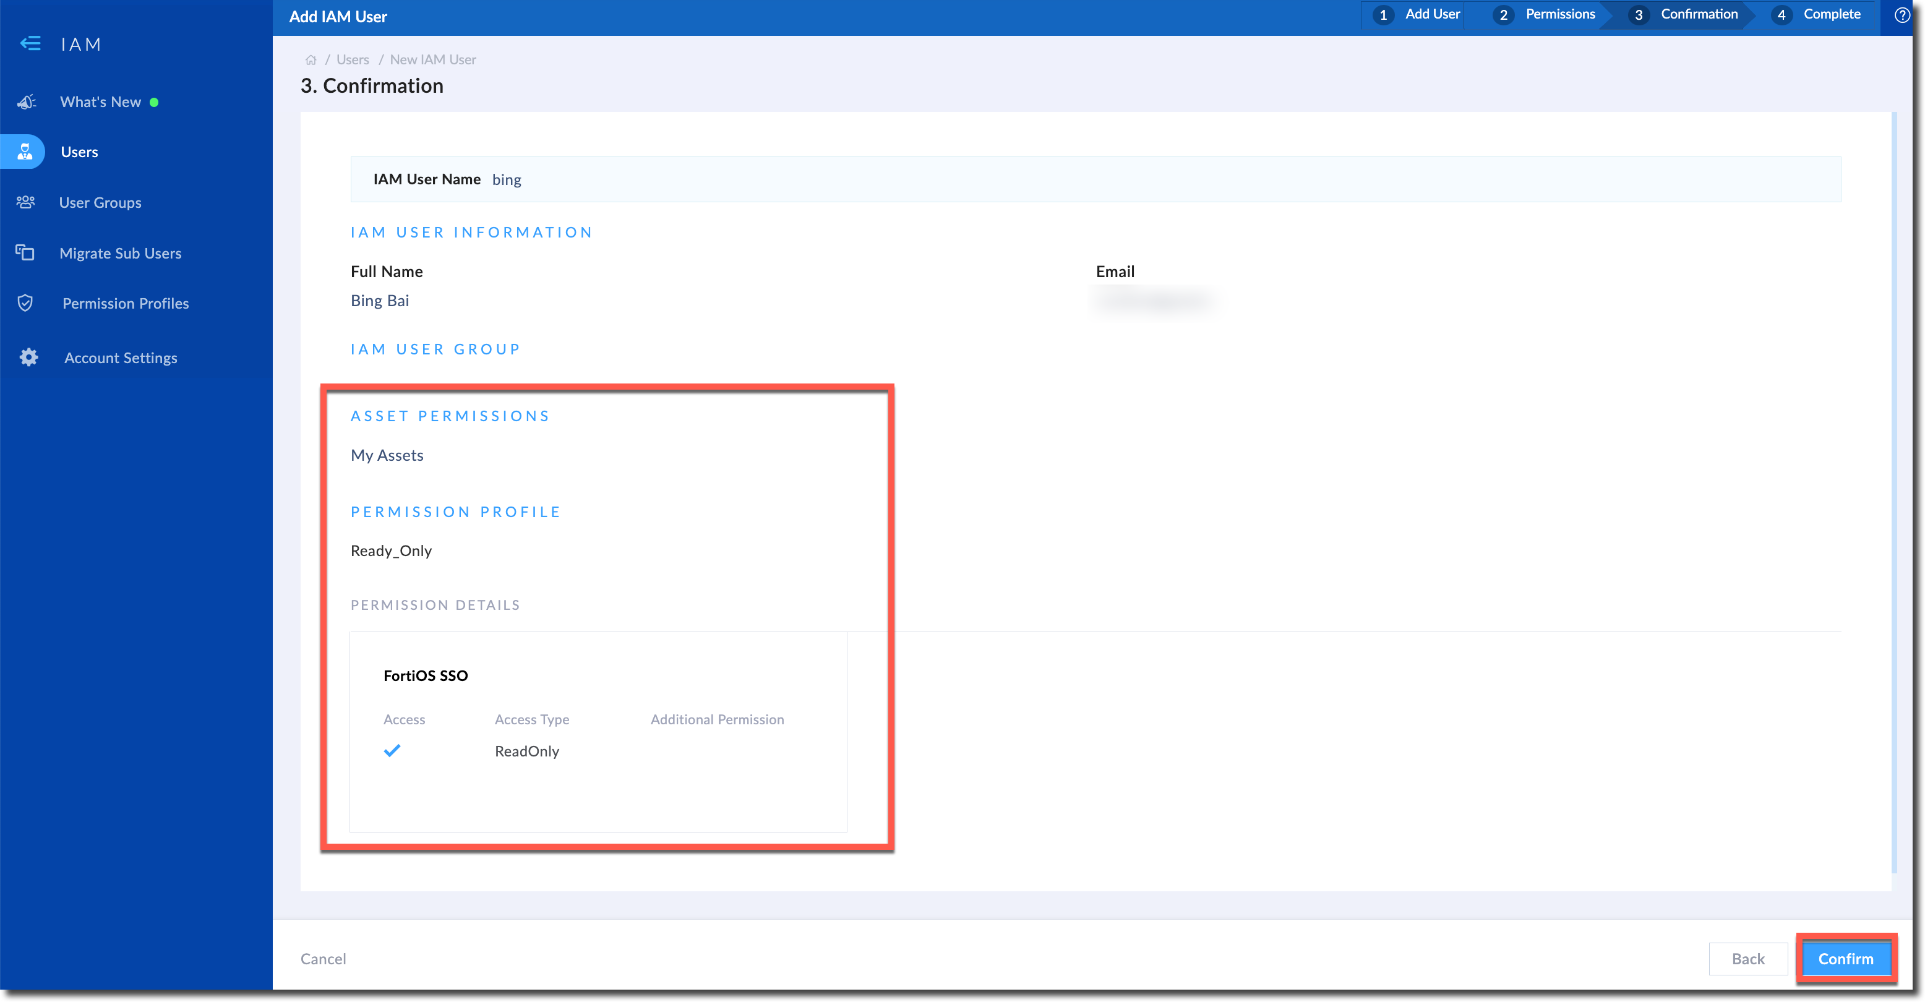The image size is (1925, 1002).
Task: Select step 3 Confirmation in wizard
Action: click(1684, 14)
